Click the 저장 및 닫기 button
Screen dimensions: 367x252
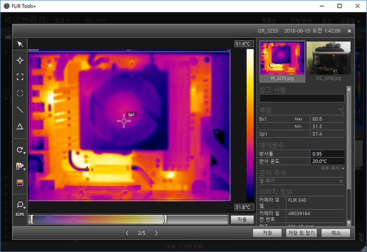point(301,233)
